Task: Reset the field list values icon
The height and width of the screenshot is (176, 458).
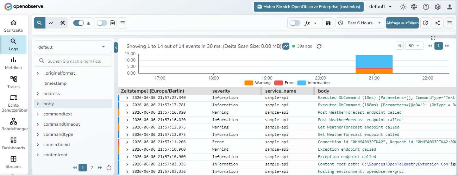Action: (109, 168)
